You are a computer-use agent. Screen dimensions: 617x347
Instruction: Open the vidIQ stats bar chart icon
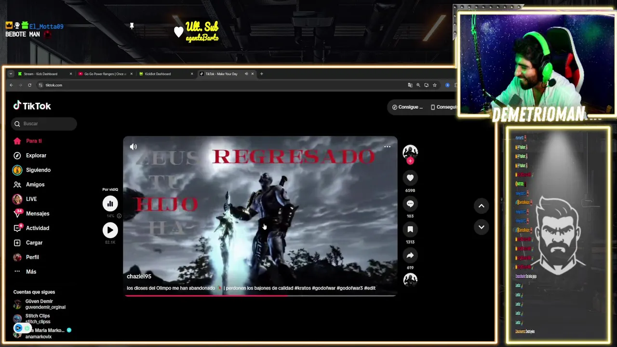pos(110,204)
